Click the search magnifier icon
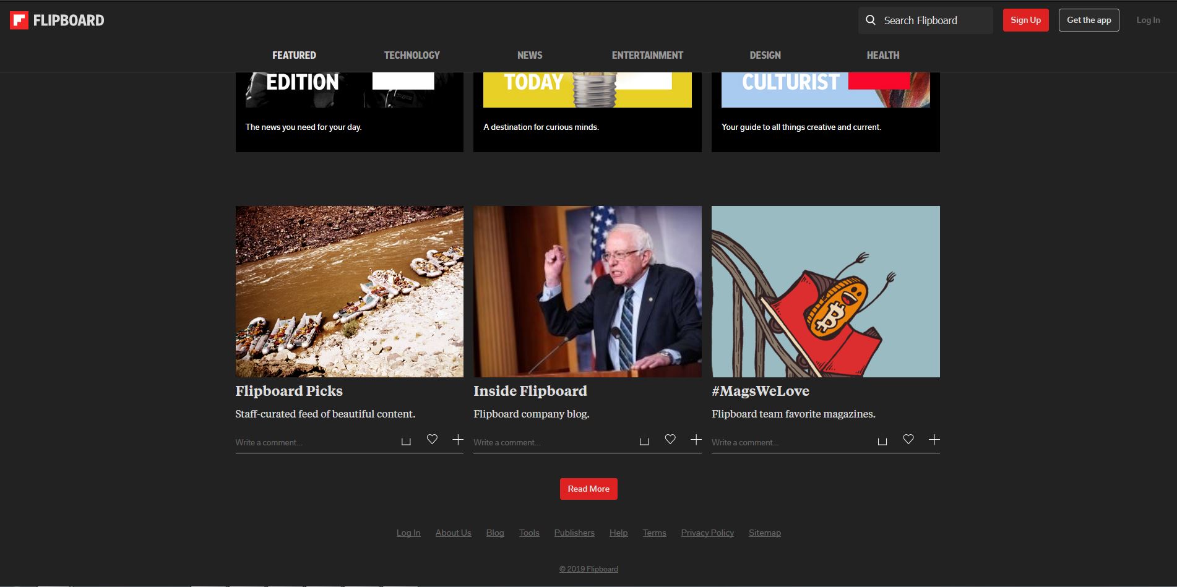This screenshot has height=587, width=1177. pos(871,20)
